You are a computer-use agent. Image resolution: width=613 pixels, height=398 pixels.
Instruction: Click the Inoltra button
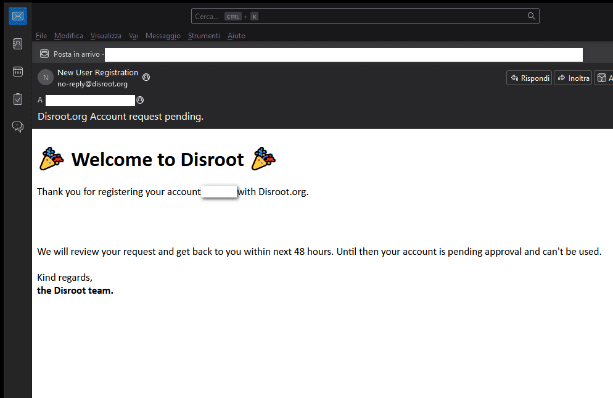click(x=573, y=78)
